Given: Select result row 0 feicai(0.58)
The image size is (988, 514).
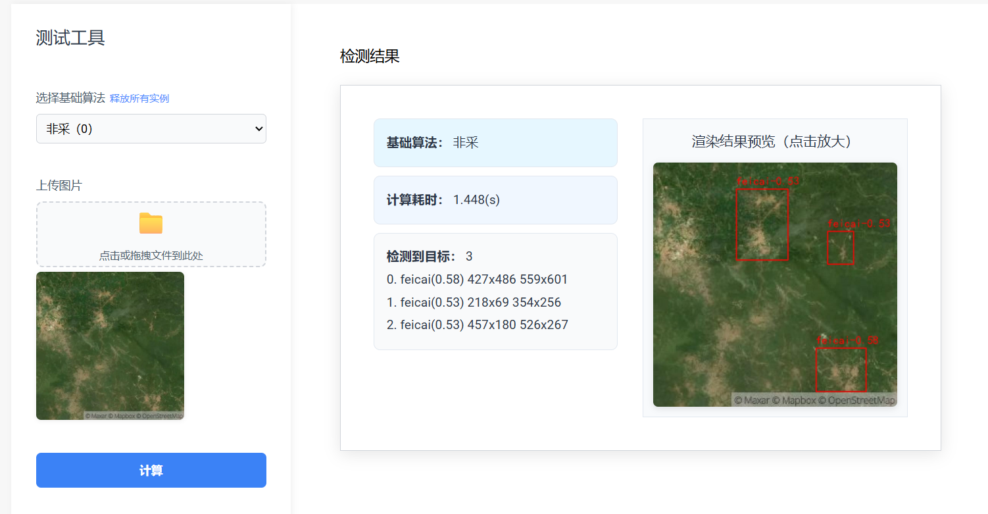Looking at the screenshot, I should click(477, 280).
